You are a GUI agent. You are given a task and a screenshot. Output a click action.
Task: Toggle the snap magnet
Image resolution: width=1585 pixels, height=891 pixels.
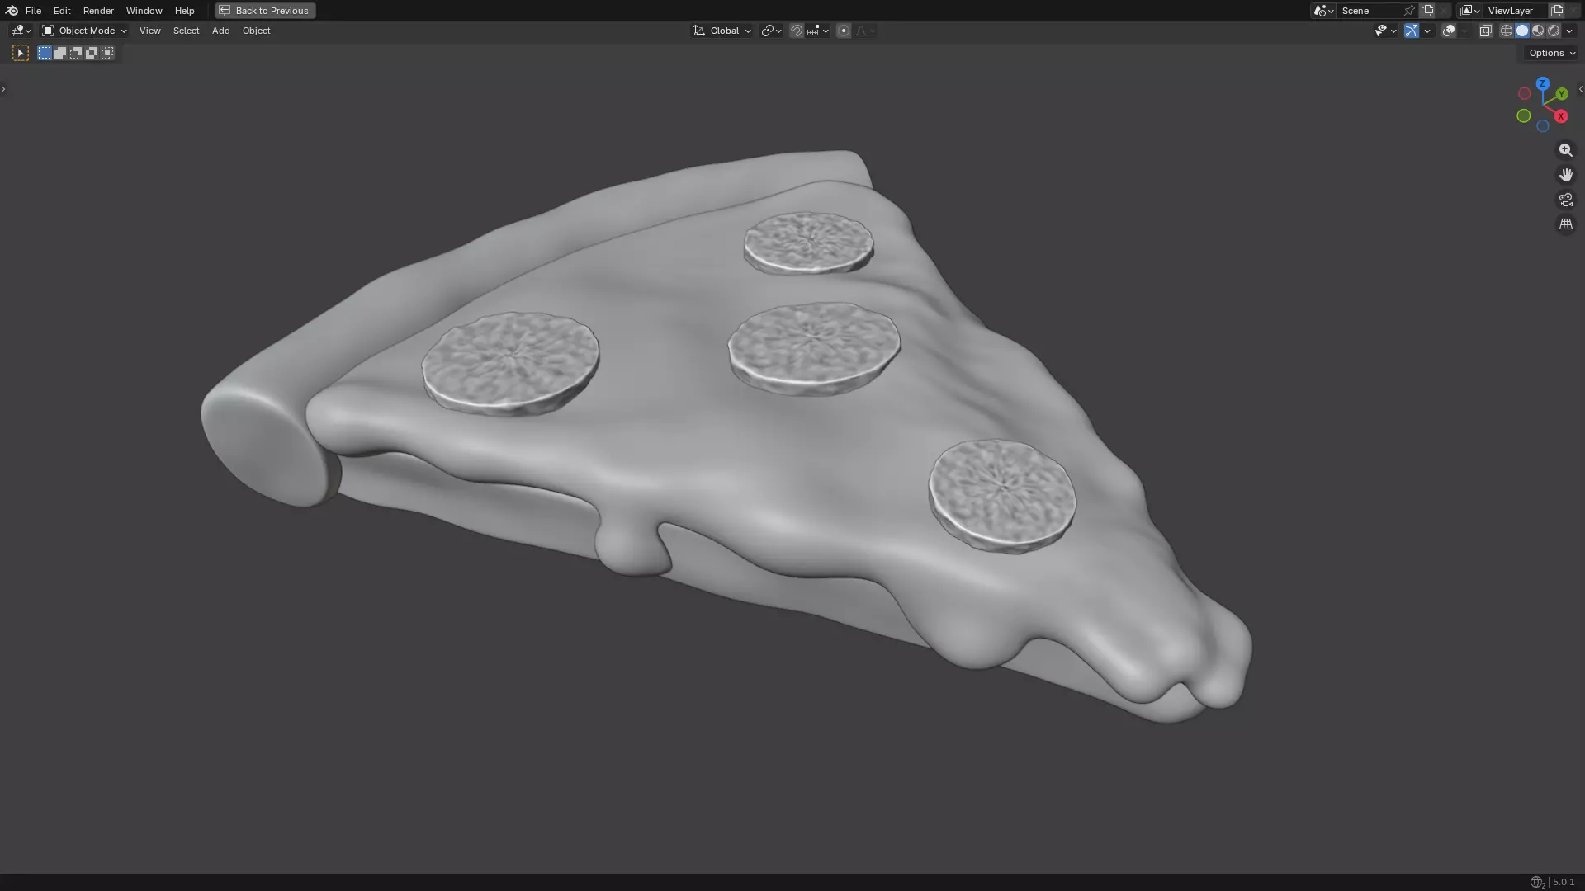(x=796, y=31)
